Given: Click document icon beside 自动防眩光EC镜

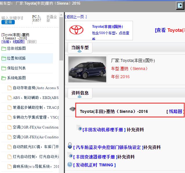Looking at the screenshot, I should coord(10,147).
